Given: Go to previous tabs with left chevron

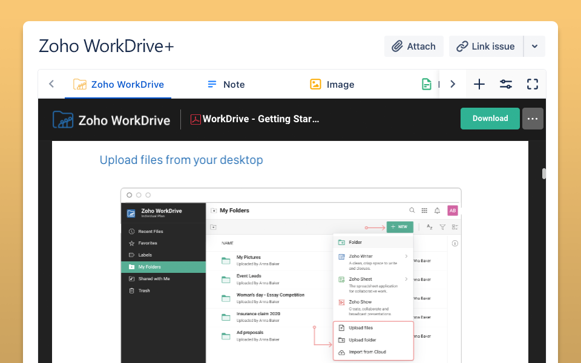Looking at the screenshot, I should click(x=51, y=84).
